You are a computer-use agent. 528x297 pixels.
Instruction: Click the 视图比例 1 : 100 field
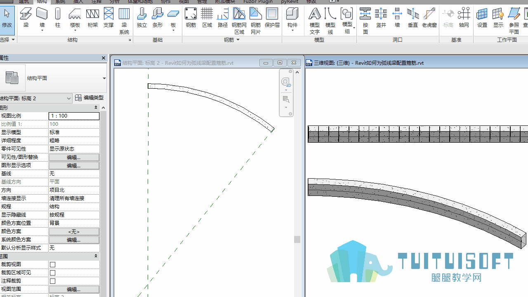click(74, 116)
